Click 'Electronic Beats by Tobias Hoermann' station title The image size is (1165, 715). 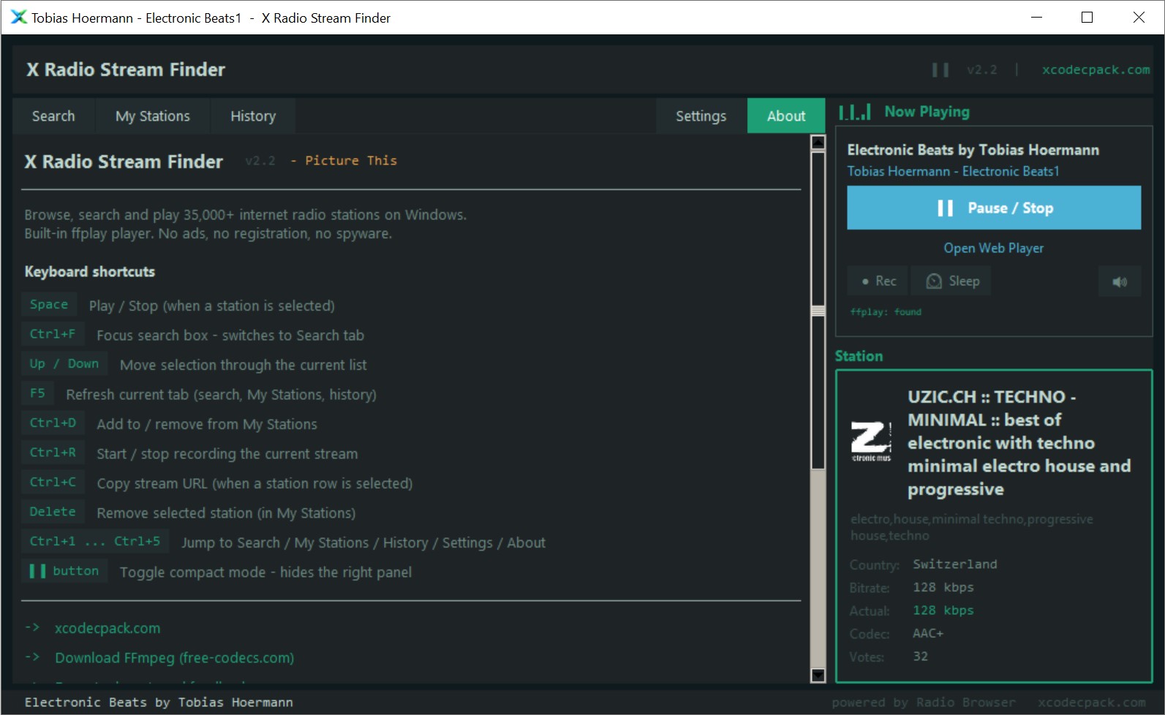pyautogui.click(x=973, y=150)
